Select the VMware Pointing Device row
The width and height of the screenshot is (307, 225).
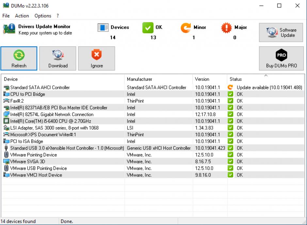(153, 155)
